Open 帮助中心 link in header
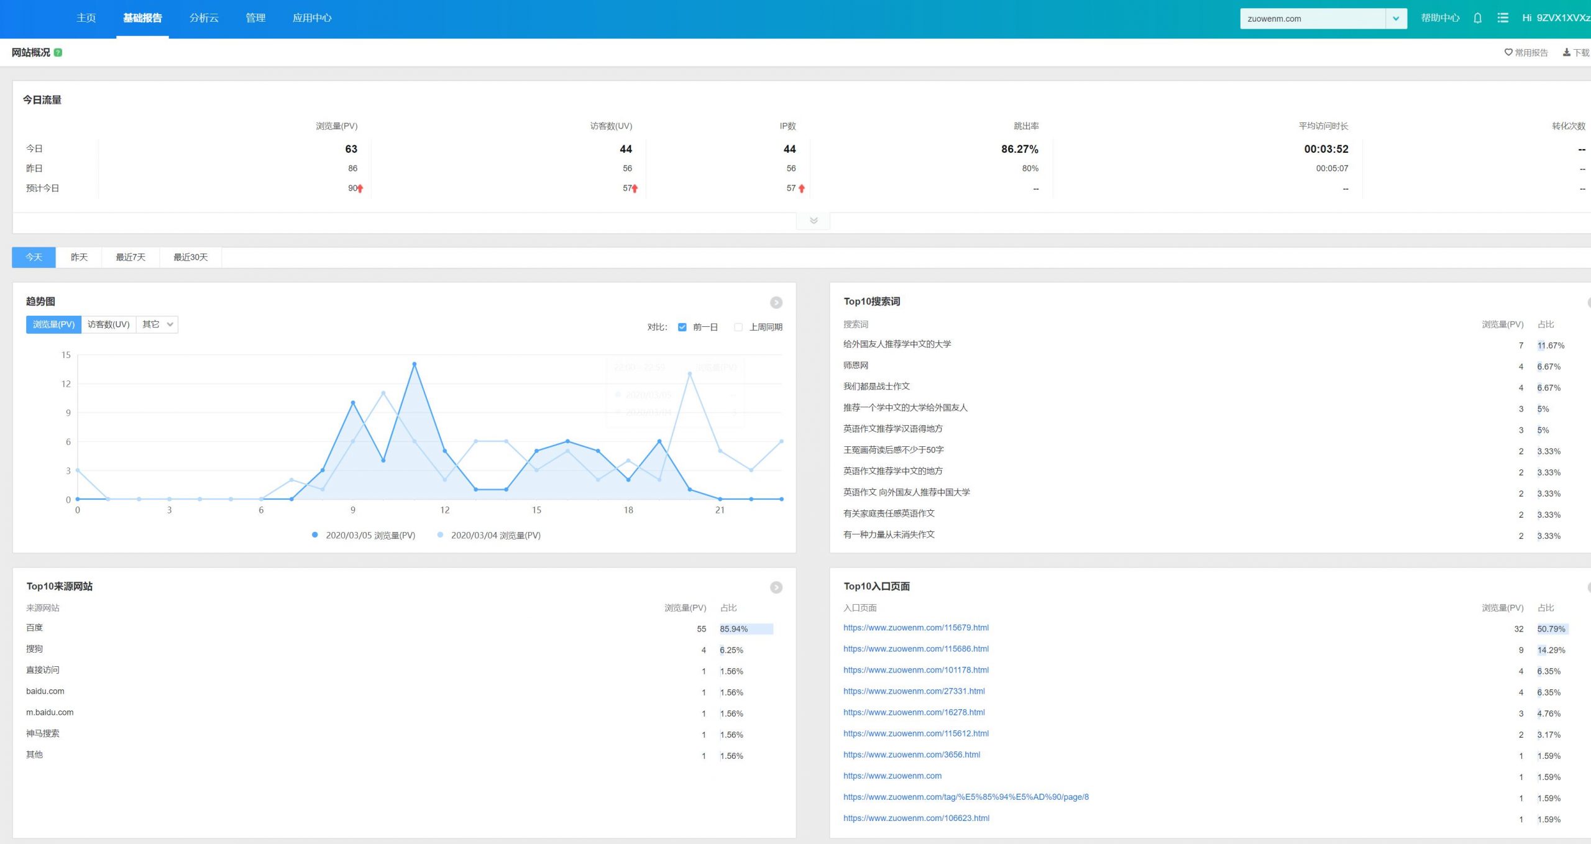 [x=1440, y=18]
